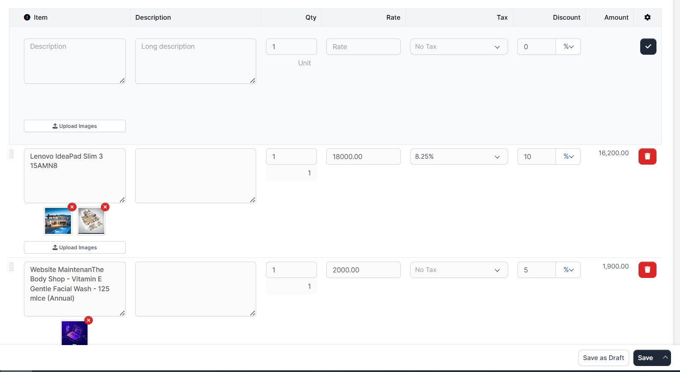Upload images for the new item
The width and height of the screenshot is (680, 372).
[x=75, y=126]
